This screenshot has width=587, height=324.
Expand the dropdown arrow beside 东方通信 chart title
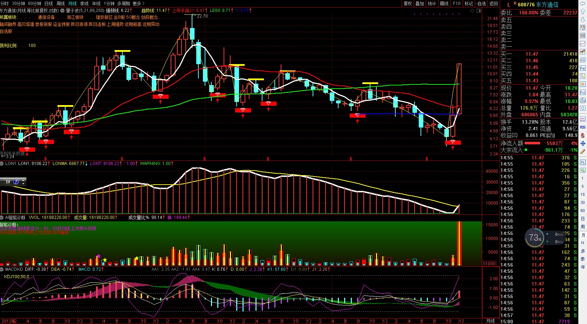62,11
